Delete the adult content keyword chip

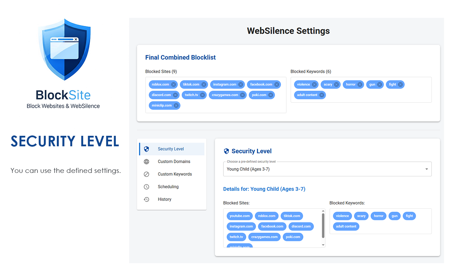(322, 95)
